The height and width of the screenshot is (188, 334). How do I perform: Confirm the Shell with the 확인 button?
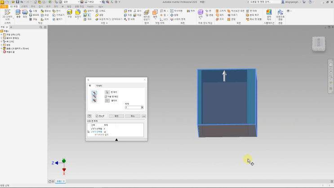click(x=116, y=116)
